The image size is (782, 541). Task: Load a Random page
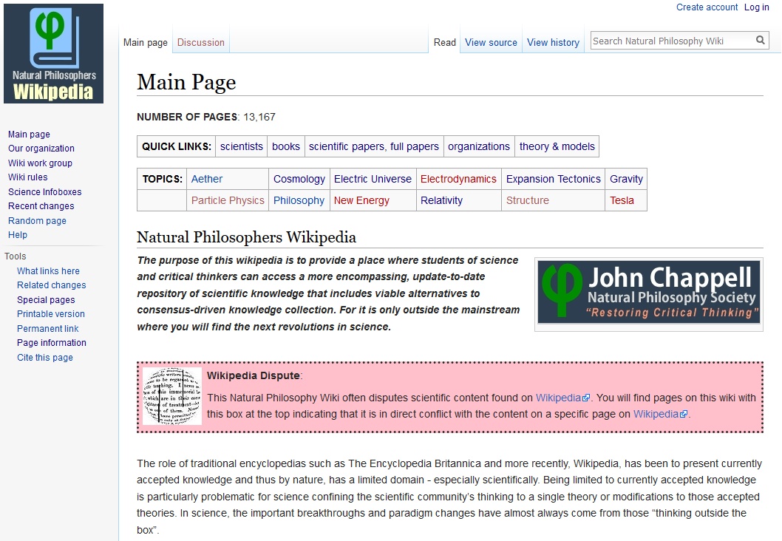(37, 220)
